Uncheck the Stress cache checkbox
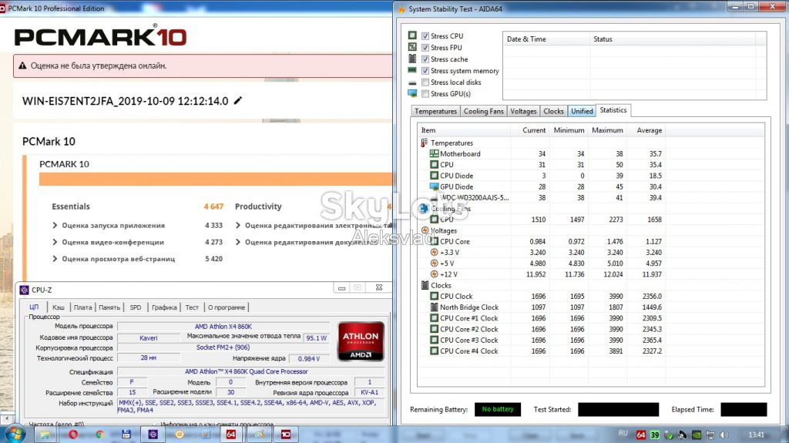 point(425,59)
